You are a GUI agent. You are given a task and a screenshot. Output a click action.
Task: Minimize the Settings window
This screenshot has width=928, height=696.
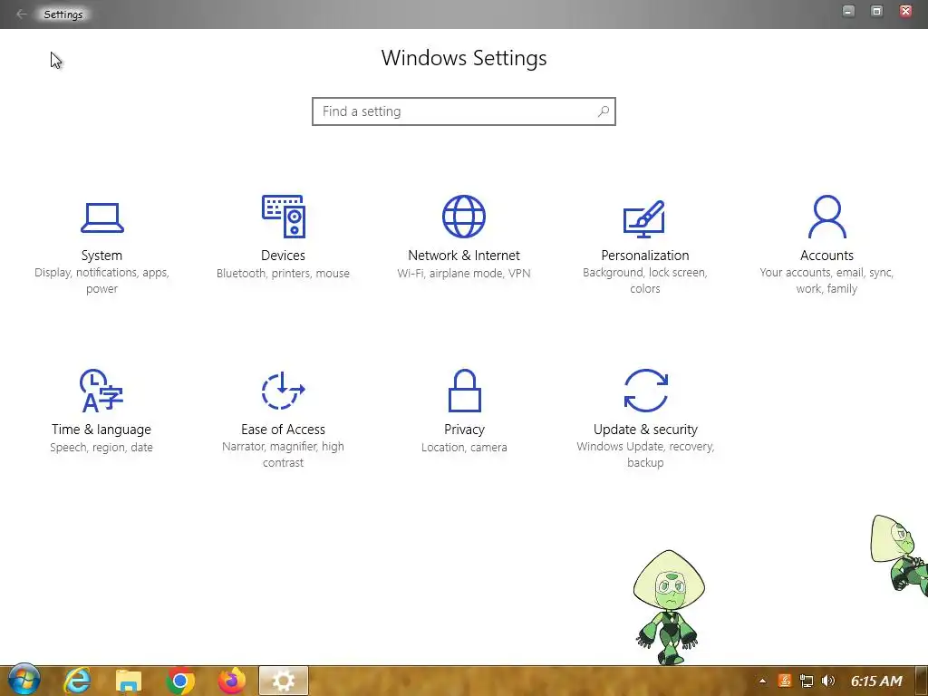point(848,11)
